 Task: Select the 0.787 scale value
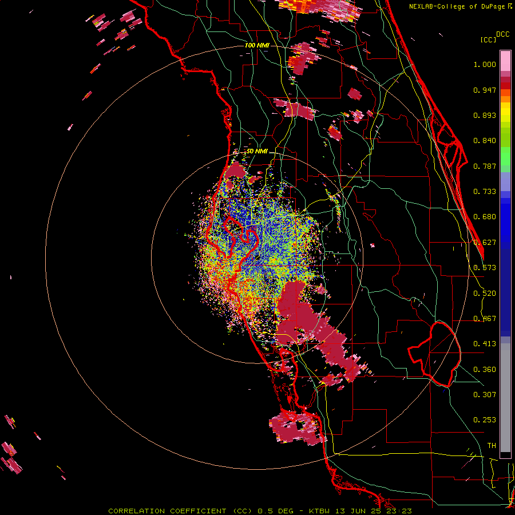coord(485,166)
